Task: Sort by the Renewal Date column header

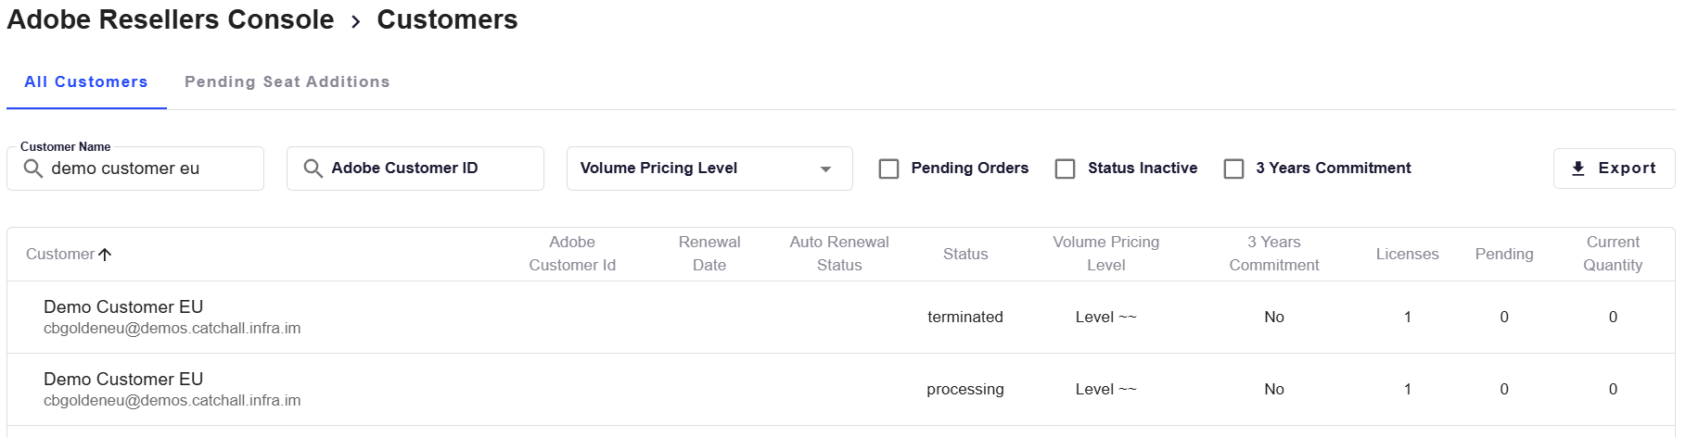Action: [709, 254]
